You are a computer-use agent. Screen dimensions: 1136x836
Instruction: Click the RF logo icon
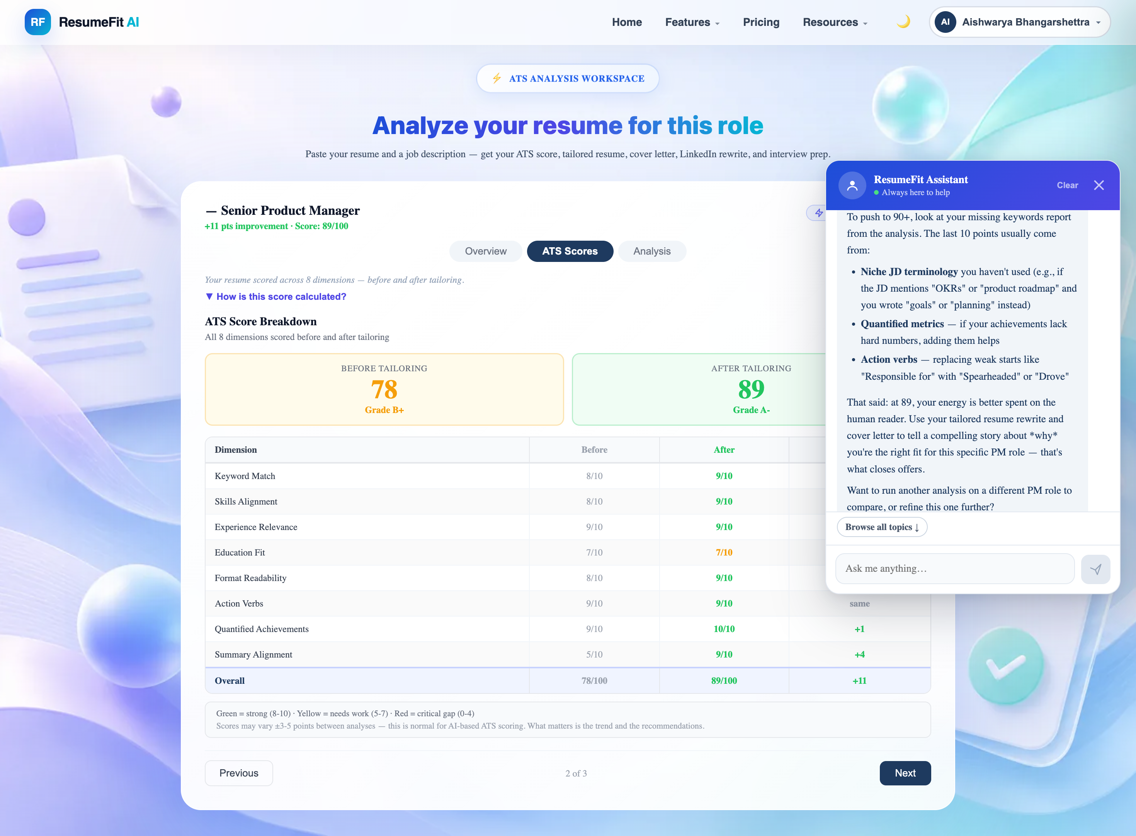(37, 22)
